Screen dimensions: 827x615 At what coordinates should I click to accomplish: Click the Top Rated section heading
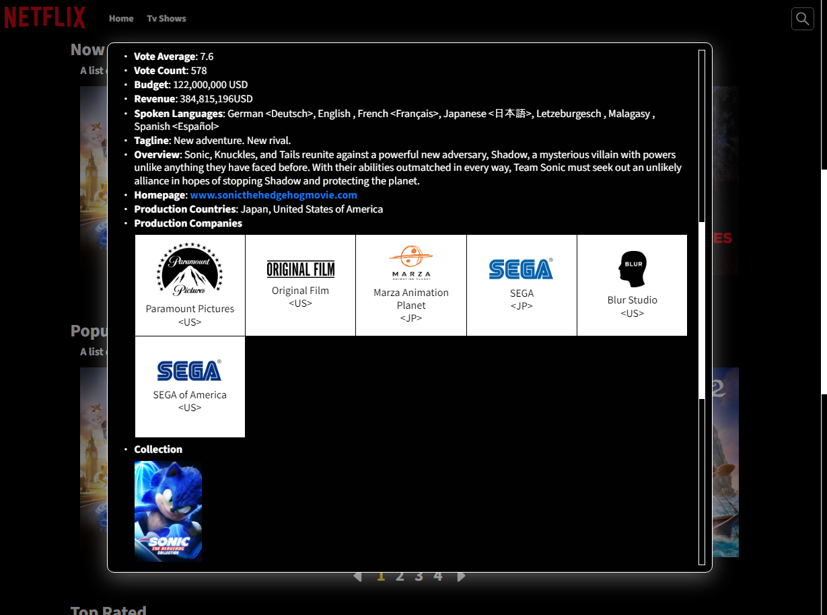pyautogui.click(x=108, y=610)
